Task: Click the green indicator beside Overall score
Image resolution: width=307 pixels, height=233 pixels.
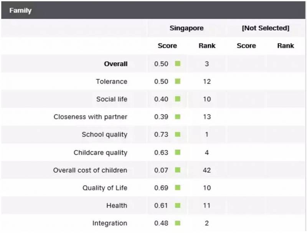Action: [x=178, y=64]
